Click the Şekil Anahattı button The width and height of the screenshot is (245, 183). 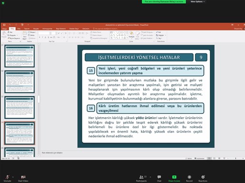coord(147,35)
